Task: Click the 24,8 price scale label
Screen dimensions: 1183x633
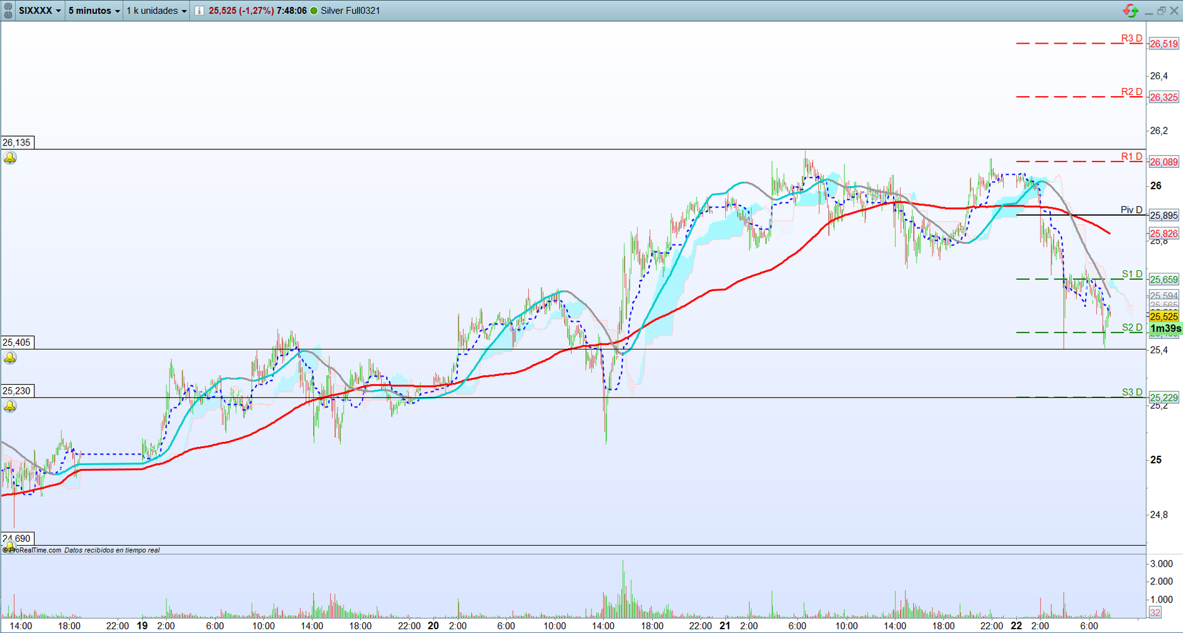Action: pos(1159,515)
